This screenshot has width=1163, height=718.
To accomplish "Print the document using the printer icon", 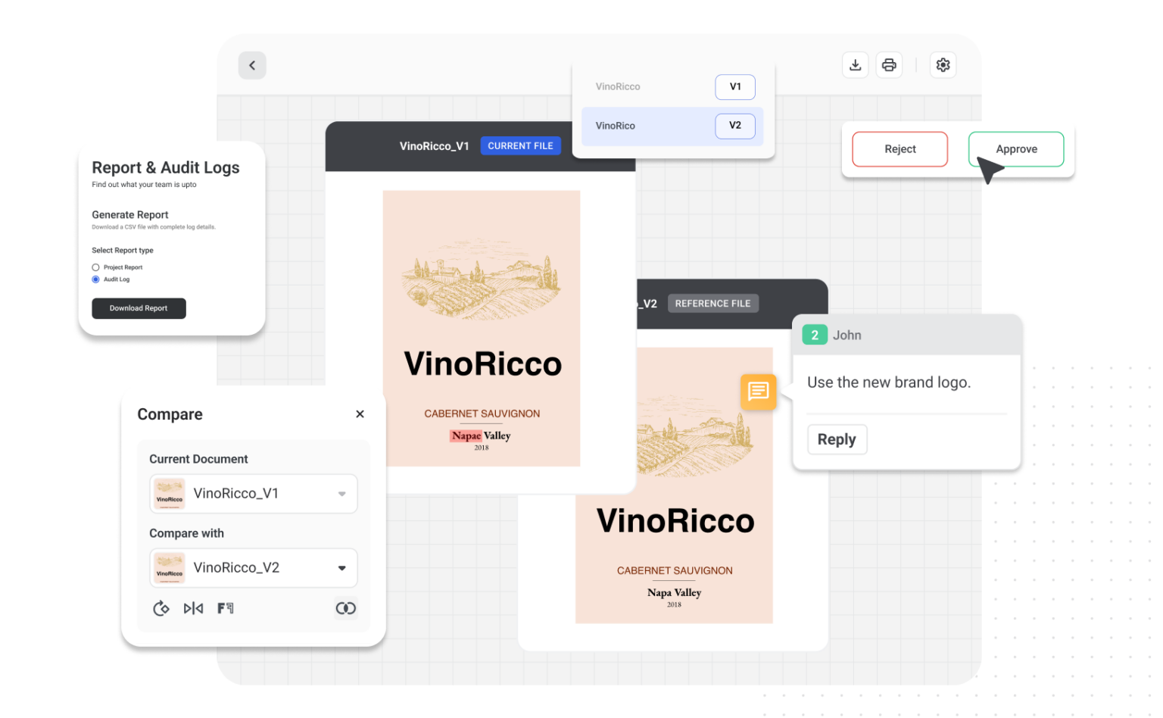I will [889, 65].
